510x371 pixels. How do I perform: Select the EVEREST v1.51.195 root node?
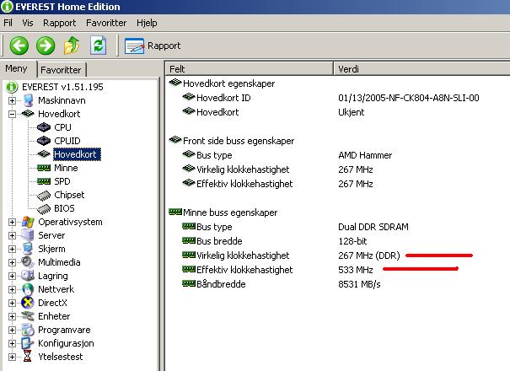(x=62, y=87)
